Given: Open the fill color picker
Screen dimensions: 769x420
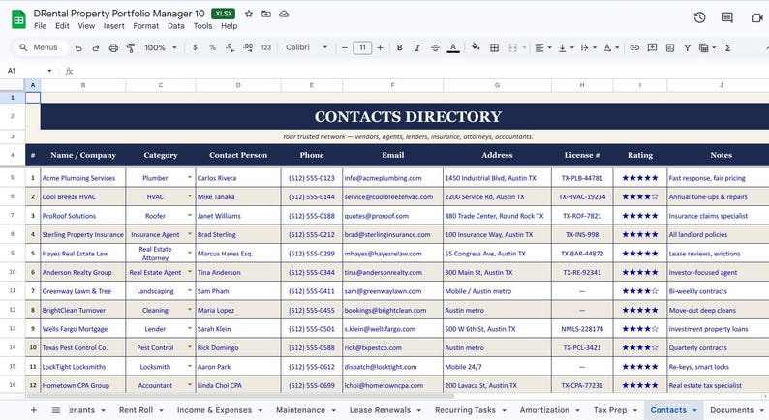Looking at the screenshot, I should tap(476, 47).
